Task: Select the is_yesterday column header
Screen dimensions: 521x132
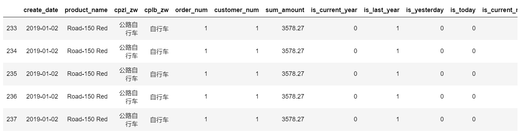Action: coord(425,10)
